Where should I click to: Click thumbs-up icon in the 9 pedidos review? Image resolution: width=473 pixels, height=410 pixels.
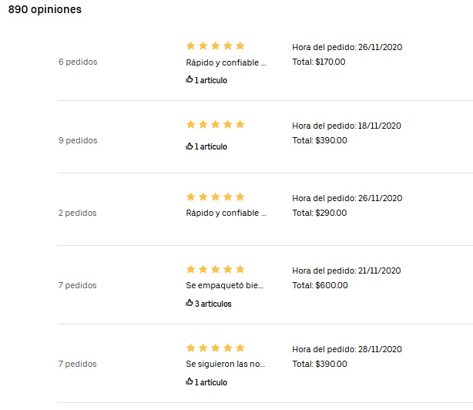190,146
